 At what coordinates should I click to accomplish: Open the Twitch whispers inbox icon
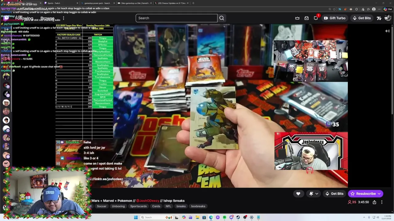pyautogui.click(x=307, y=18)
